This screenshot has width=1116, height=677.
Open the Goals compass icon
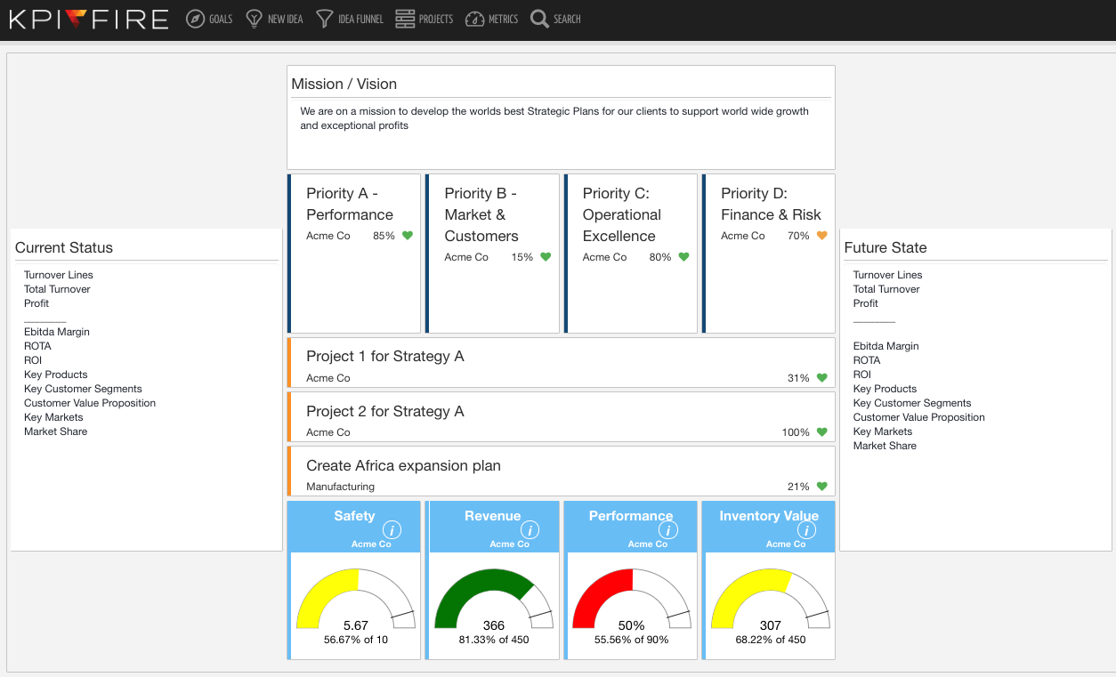click(x=196, y=19)
